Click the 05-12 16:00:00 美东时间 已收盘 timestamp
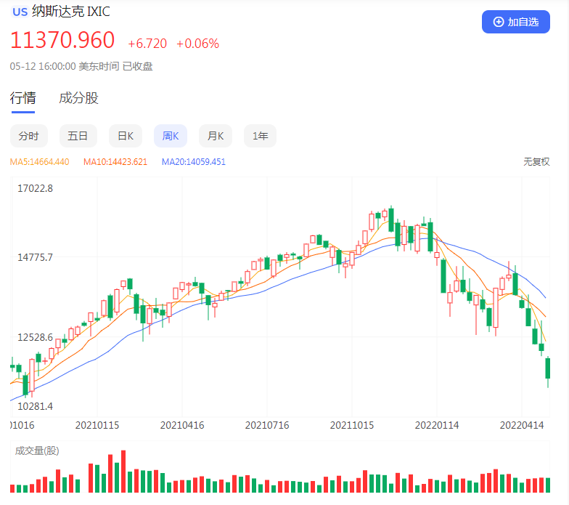Image resolution: width=569 pixels, height=505 pixels. click(81, 67)
